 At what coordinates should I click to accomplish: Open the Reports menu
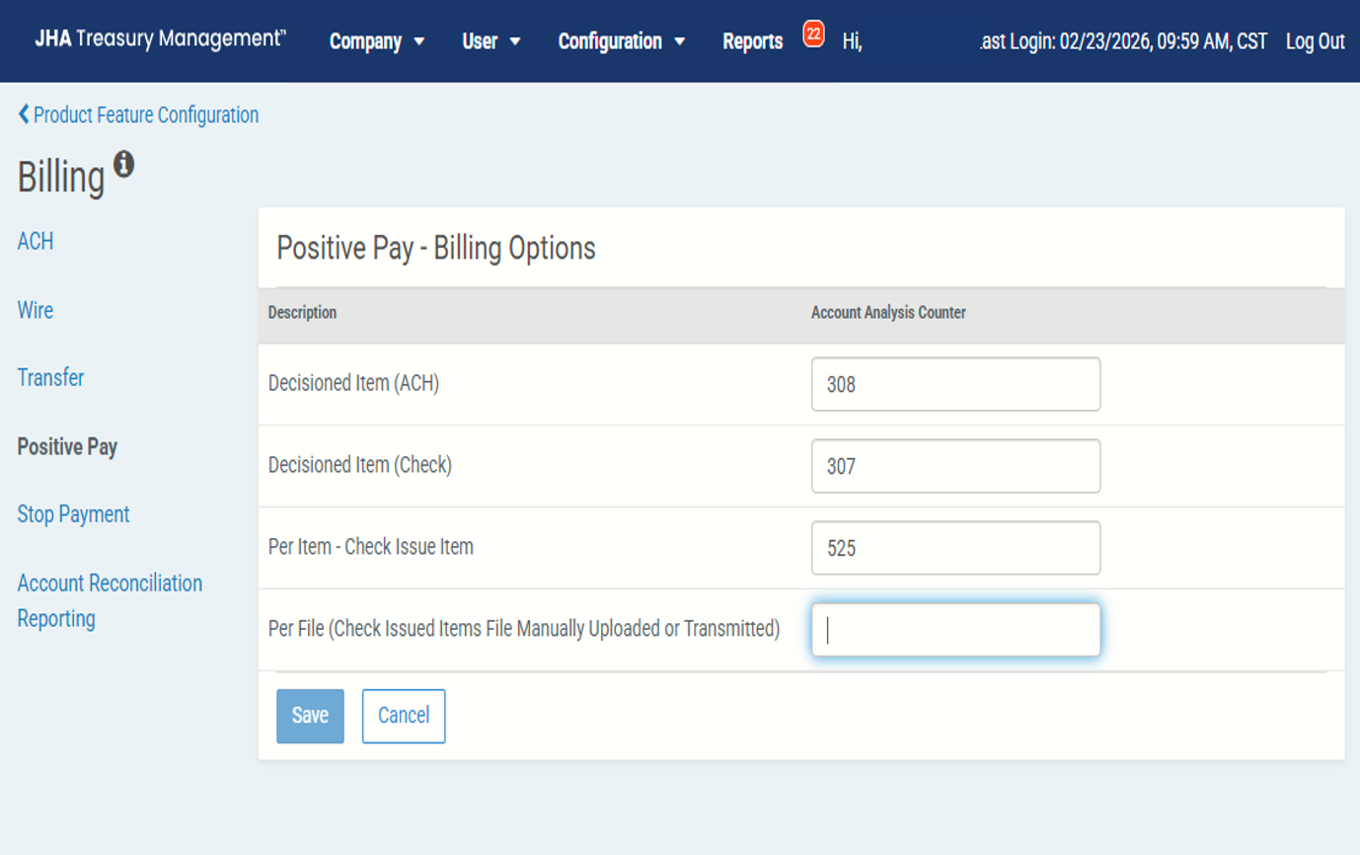pyautogui.click(x=752, y=41)
